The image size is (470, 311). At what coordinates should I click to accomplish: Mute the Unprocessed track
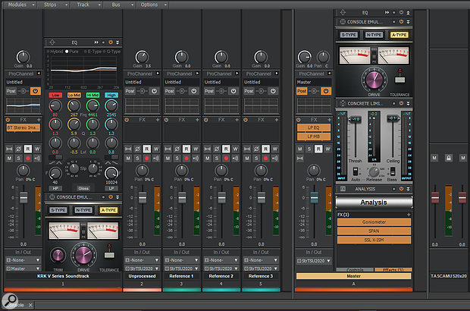128,158
